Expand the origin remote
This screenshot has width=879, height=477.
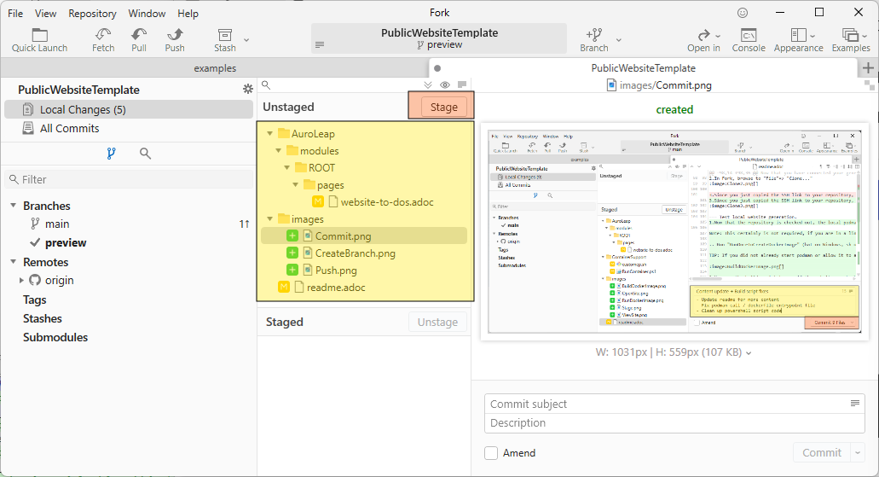point(21,280)
